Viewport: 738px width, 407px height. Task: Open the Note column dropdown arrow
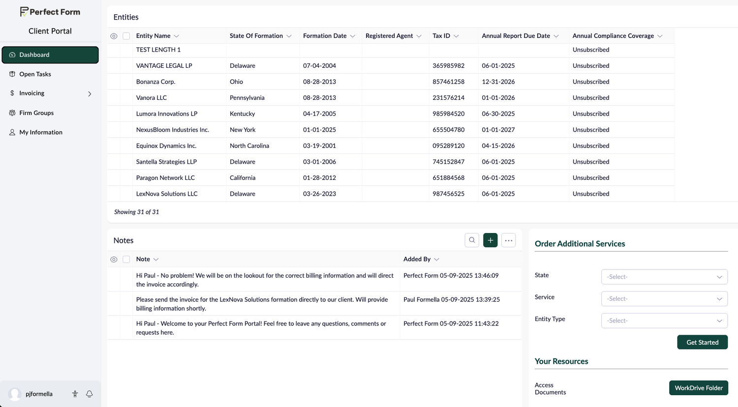[x=156, y=260]
